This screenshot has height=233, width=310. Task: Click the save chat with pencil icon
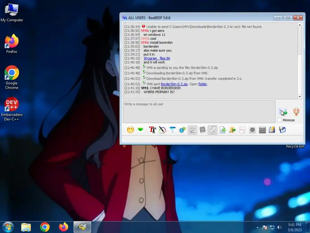pos(272,130)
